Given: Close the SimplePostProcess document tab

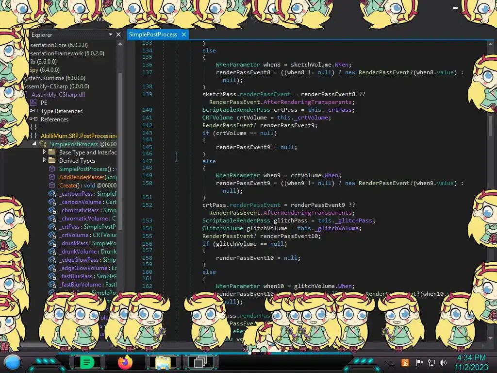Looking at the screenshot, I should 184,34.
